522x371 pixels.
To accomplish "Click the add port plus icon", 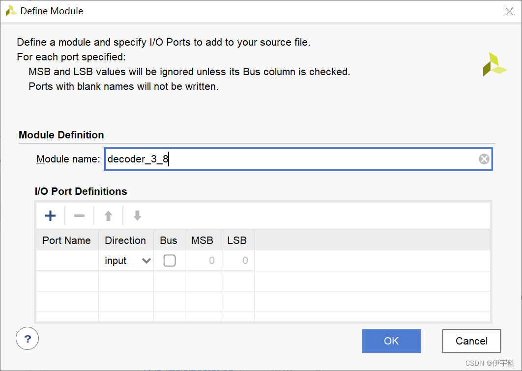I will 50,215.
